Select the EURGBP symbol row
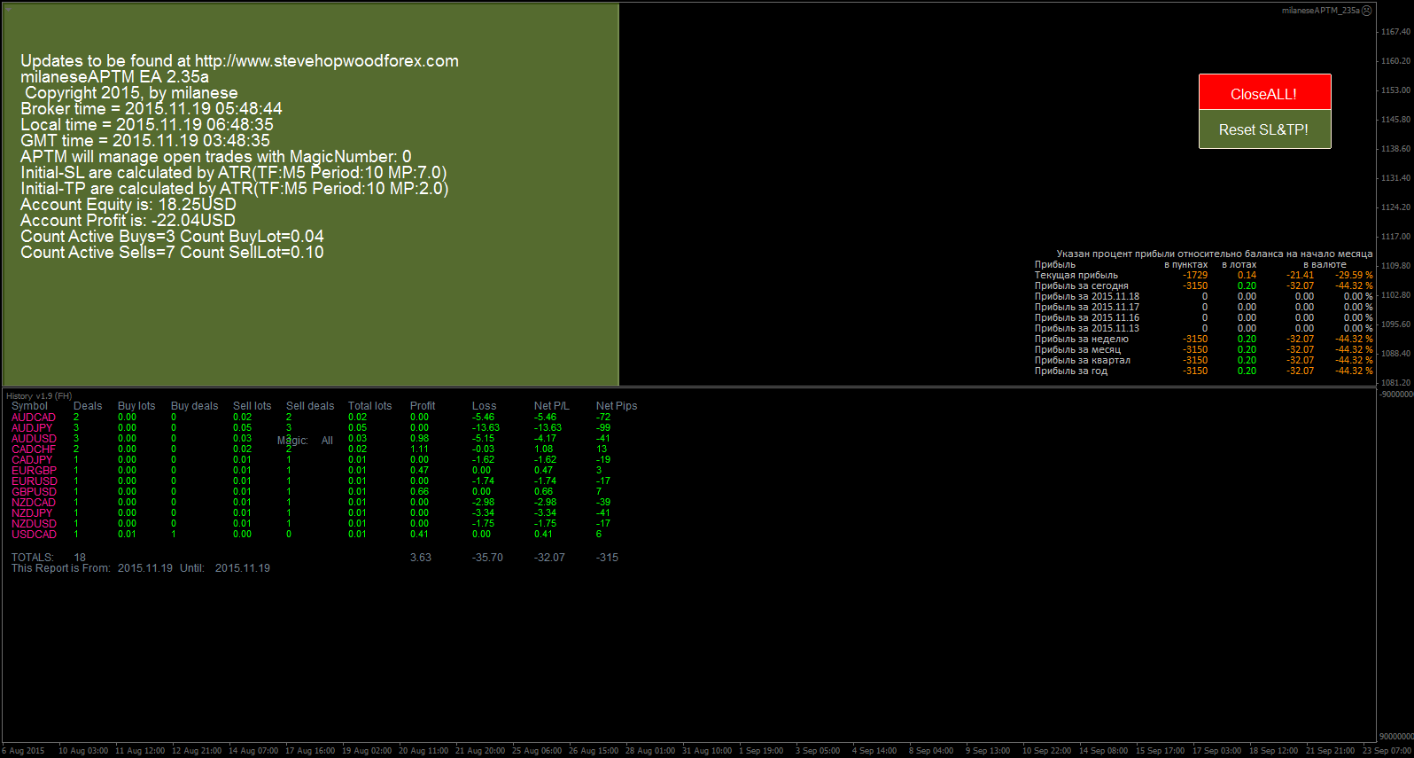Image resolution: width=1414 pixels, height=758 pixels. (312, 471)
